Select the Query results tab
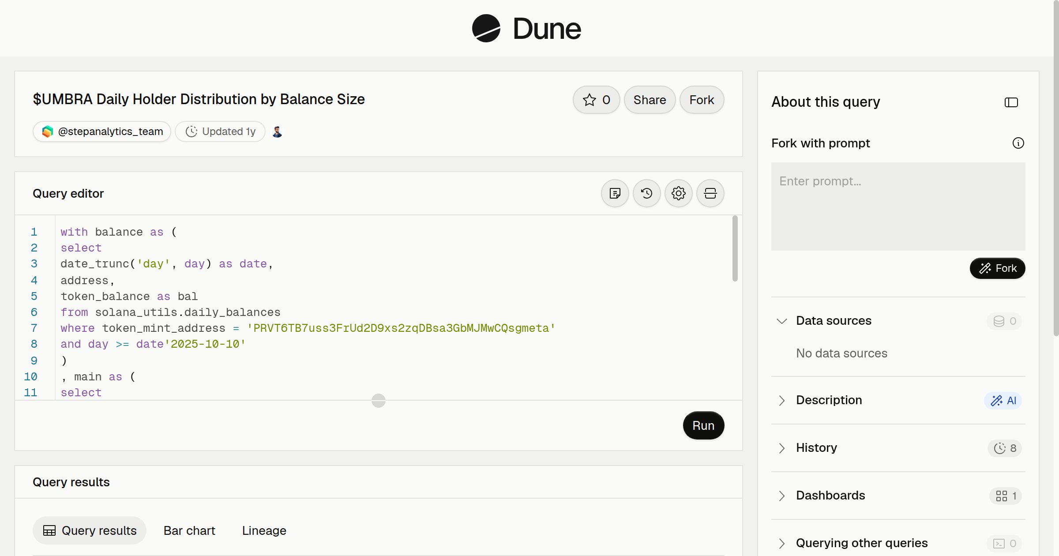 (x=90, y=530)
